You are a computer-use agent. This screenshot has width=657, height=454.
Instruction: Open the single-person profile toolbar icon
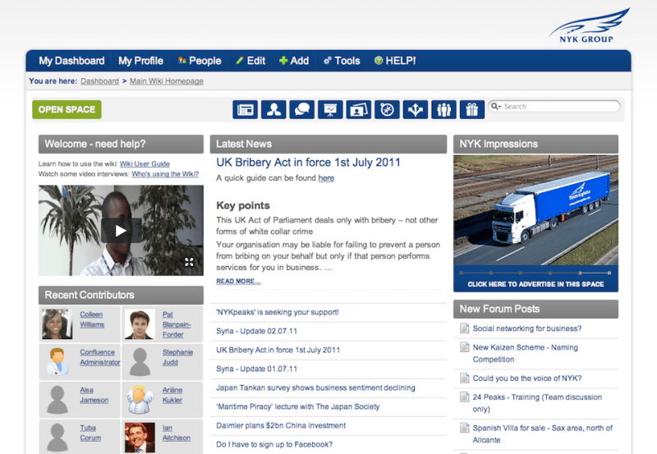point(274,109)
